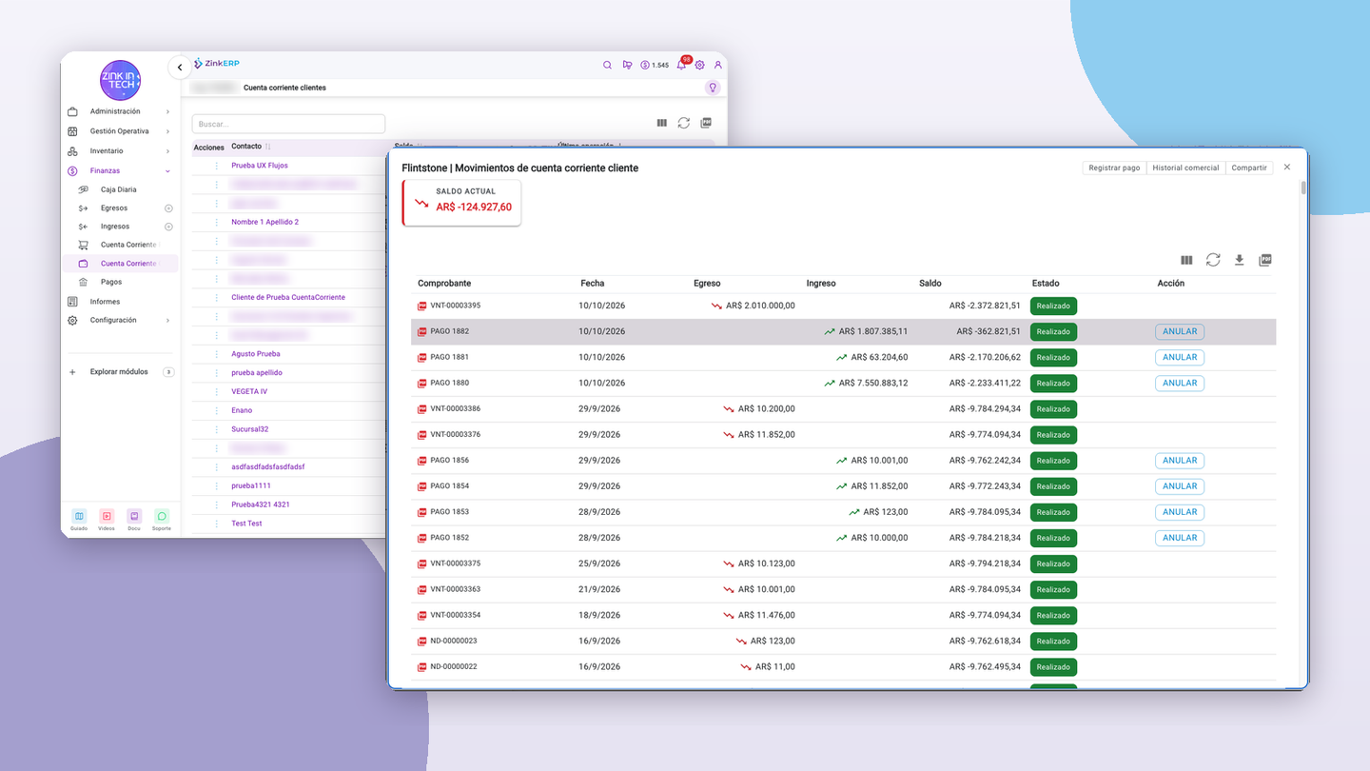Click ANULAR for PAGO 1882
This screenshot has height=771, width=1370.
(x=1180, y=331)
